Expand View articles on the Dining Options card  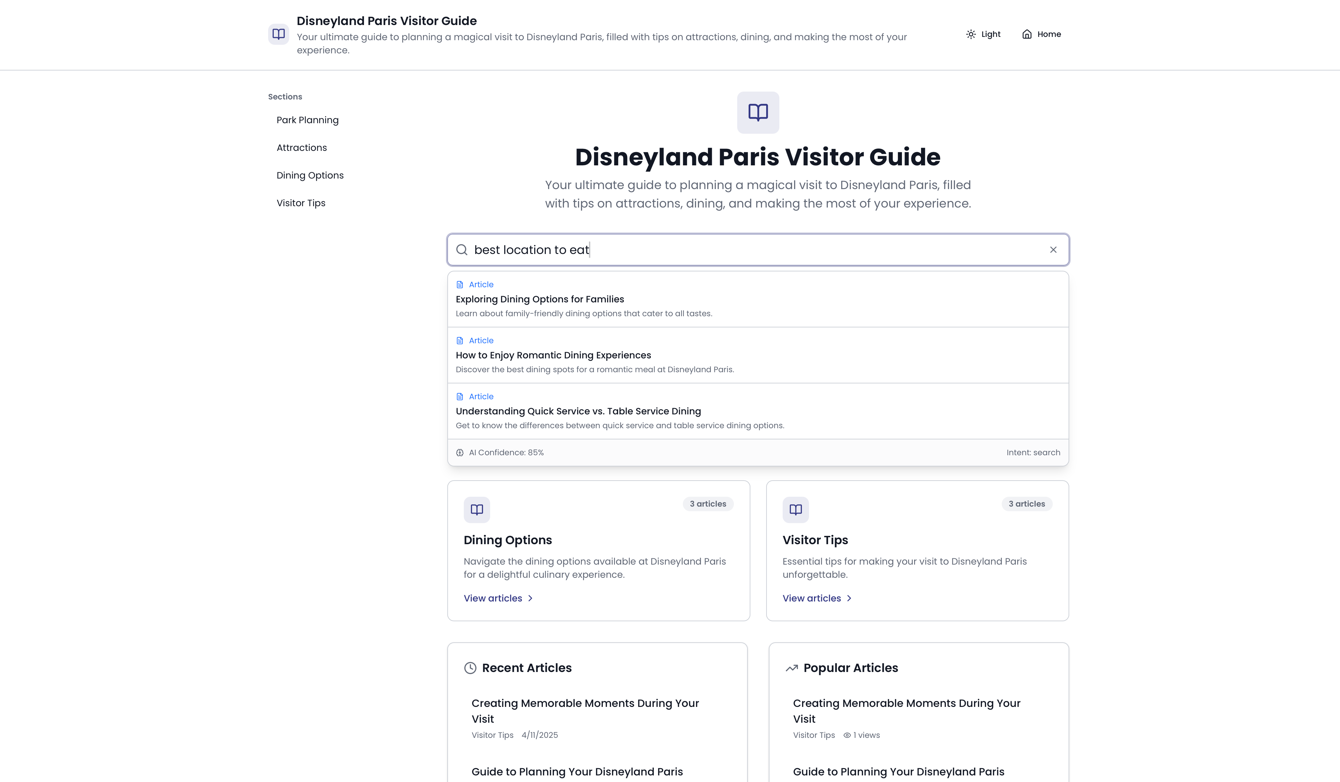coord(497,598)
